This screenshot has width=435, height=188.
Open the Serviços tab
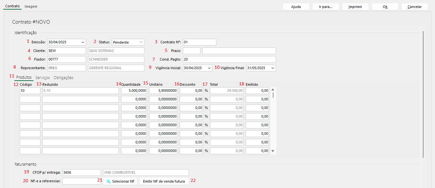tap(42, 77)
